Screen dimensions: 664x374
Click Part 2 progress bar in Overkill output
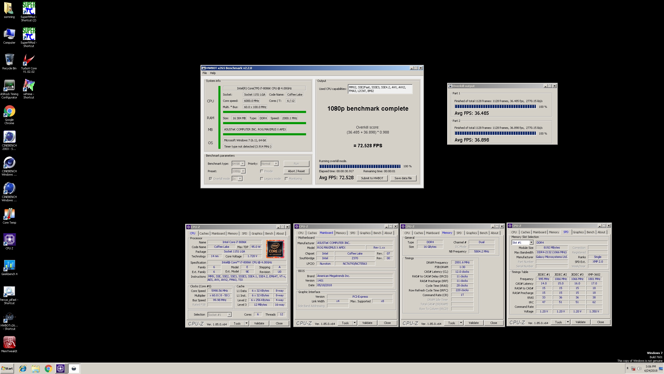point(495,133)
